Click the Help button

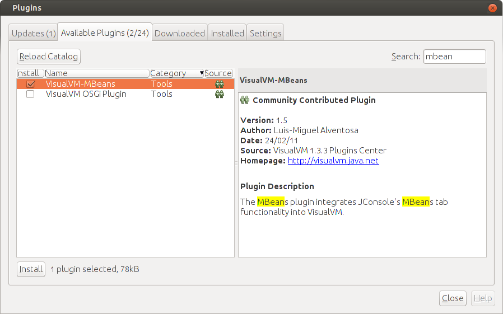click(483, 298)
